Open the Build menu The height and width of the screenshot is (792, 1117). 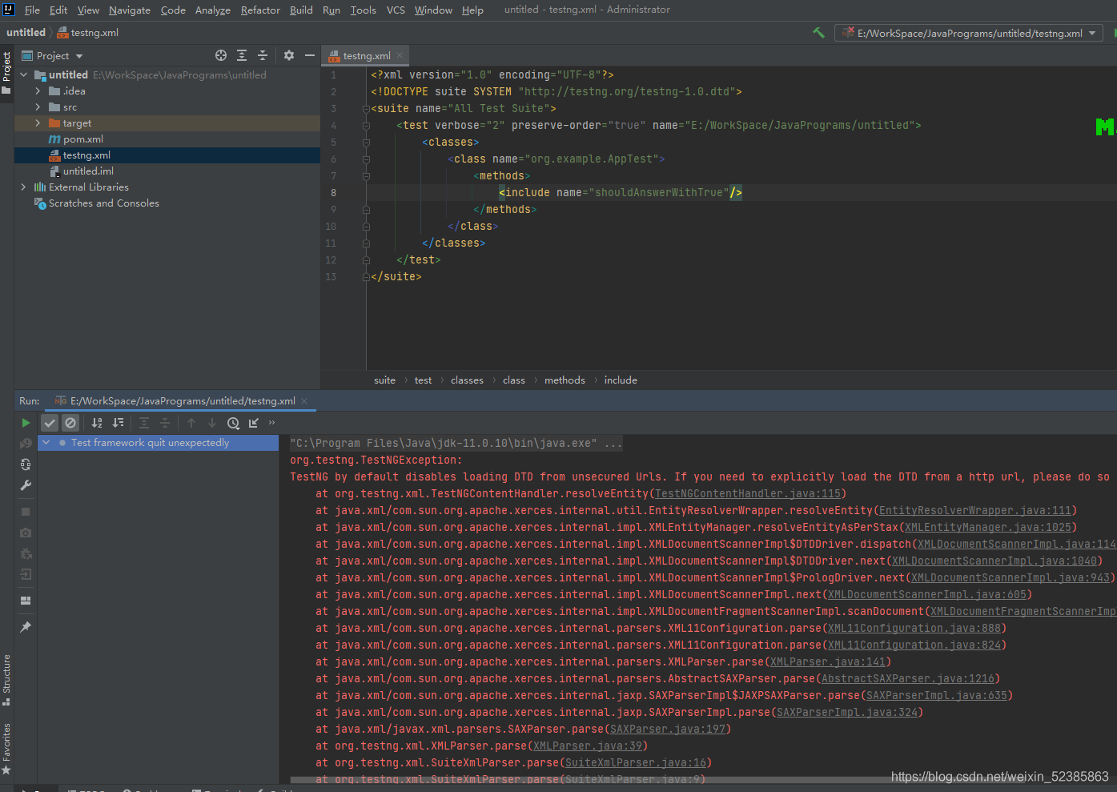[301, 10]
